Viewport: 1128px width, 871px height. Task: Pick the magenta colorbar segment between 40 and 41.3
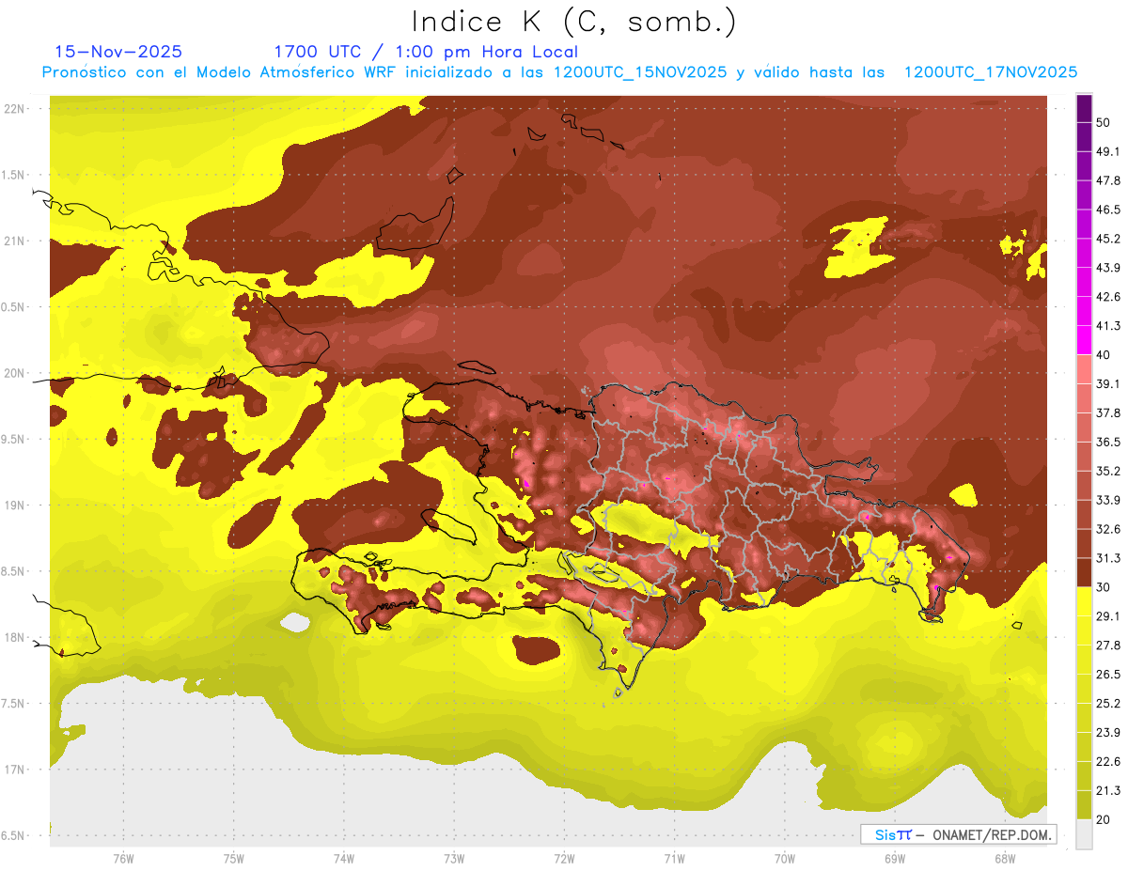[1085, 340]
